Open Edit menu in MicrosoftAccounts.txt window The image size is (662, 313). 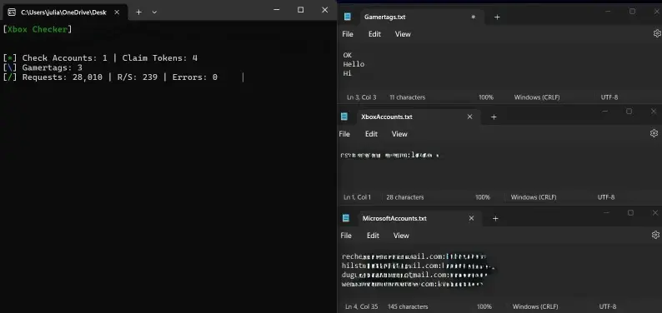pos(373,236)
